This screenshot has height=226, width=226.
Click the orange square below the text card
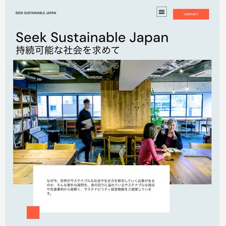coord(33,213)
